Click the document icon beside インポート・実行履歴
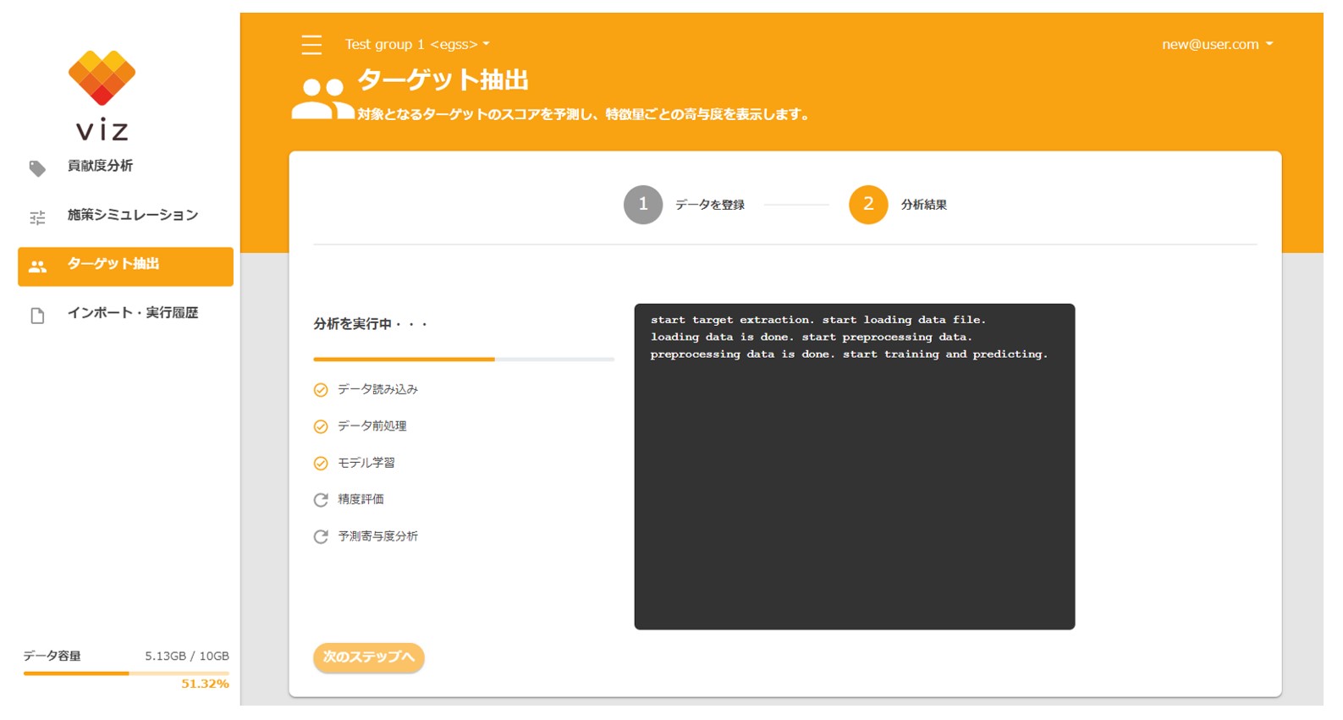The height and width of the screenshot is (720, 1343). coord(37,316)
